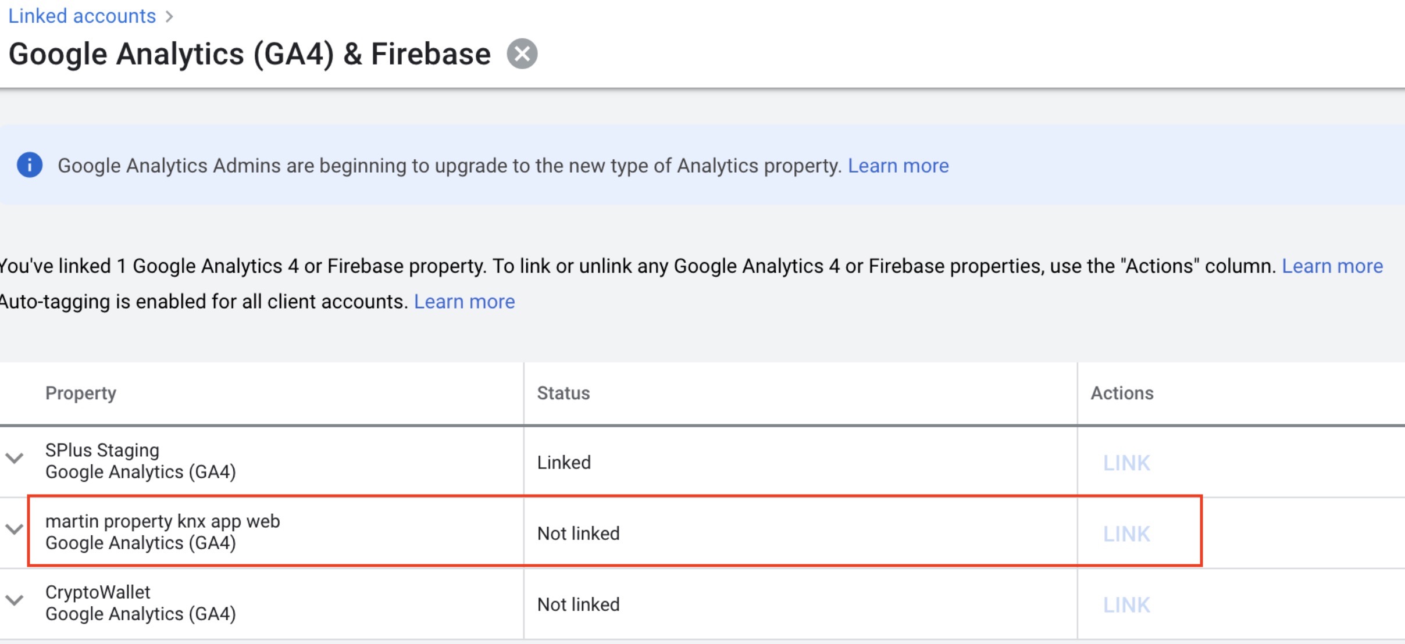Click LINK for CryptoWallet property
This screenshot has height=644, width=1405.
[1126, 605]
